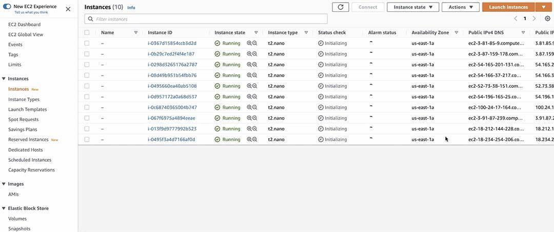
Task: Select Public IPv4 DNS ec2-3-81-85-9 cell
Action: click(496, 43)
